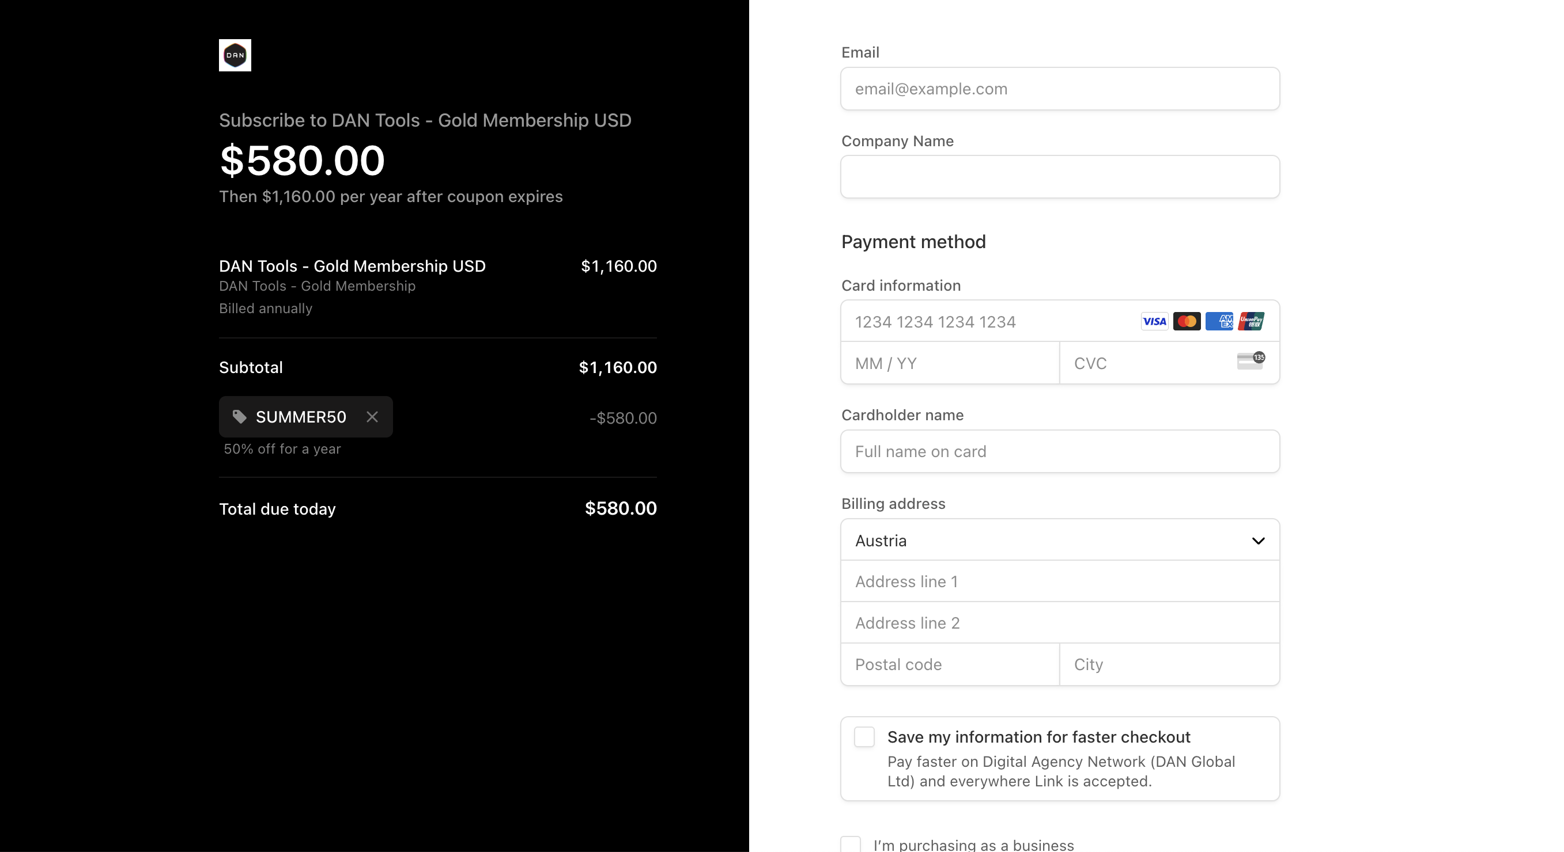Click the Cardholder name field
Screen dimensions: 1564x852
(x=1060, y=452)
